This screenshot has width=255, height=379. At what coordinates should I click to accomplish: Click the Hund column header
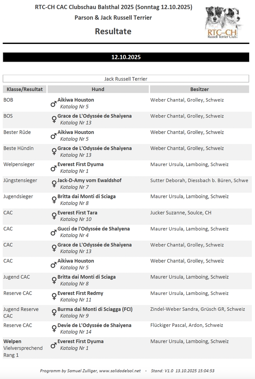[x=98, y=89]
